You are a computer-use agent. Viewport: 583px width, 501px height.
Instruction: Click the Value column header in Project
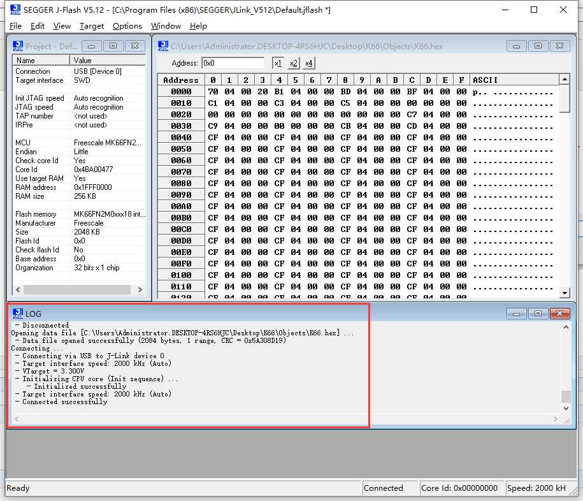click(108, 61)
